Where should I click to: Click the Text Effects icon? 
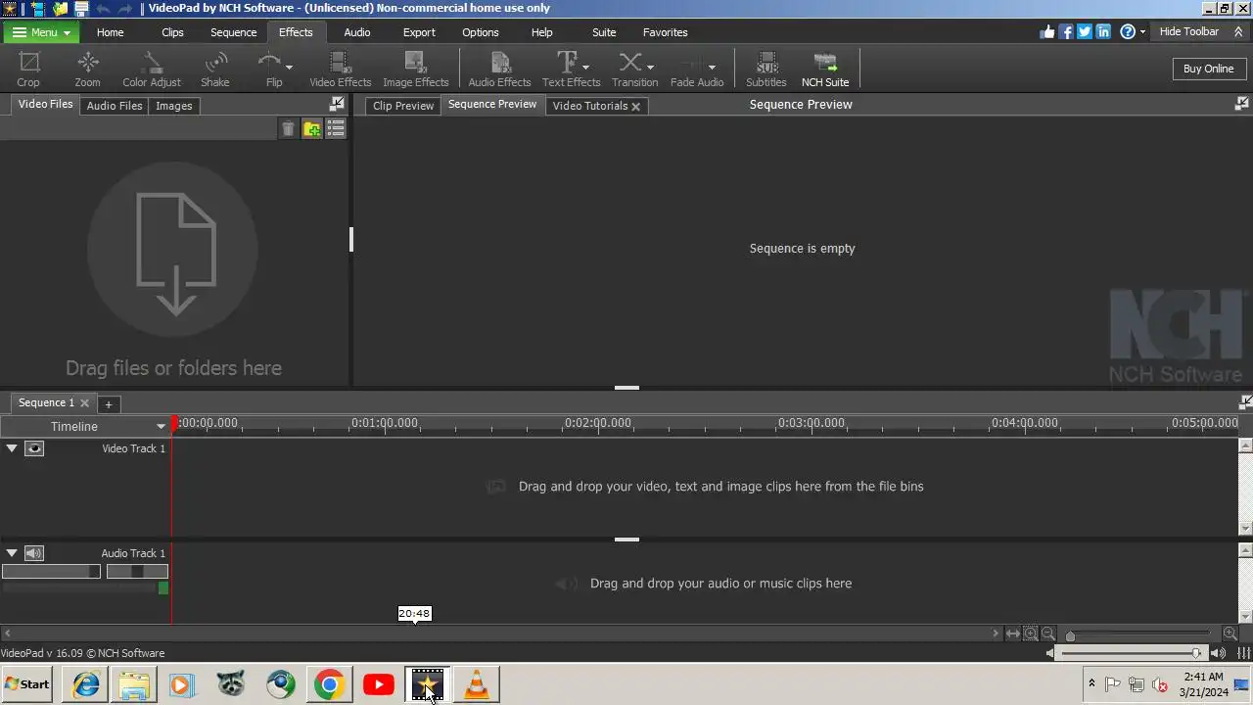coord(567,63)
